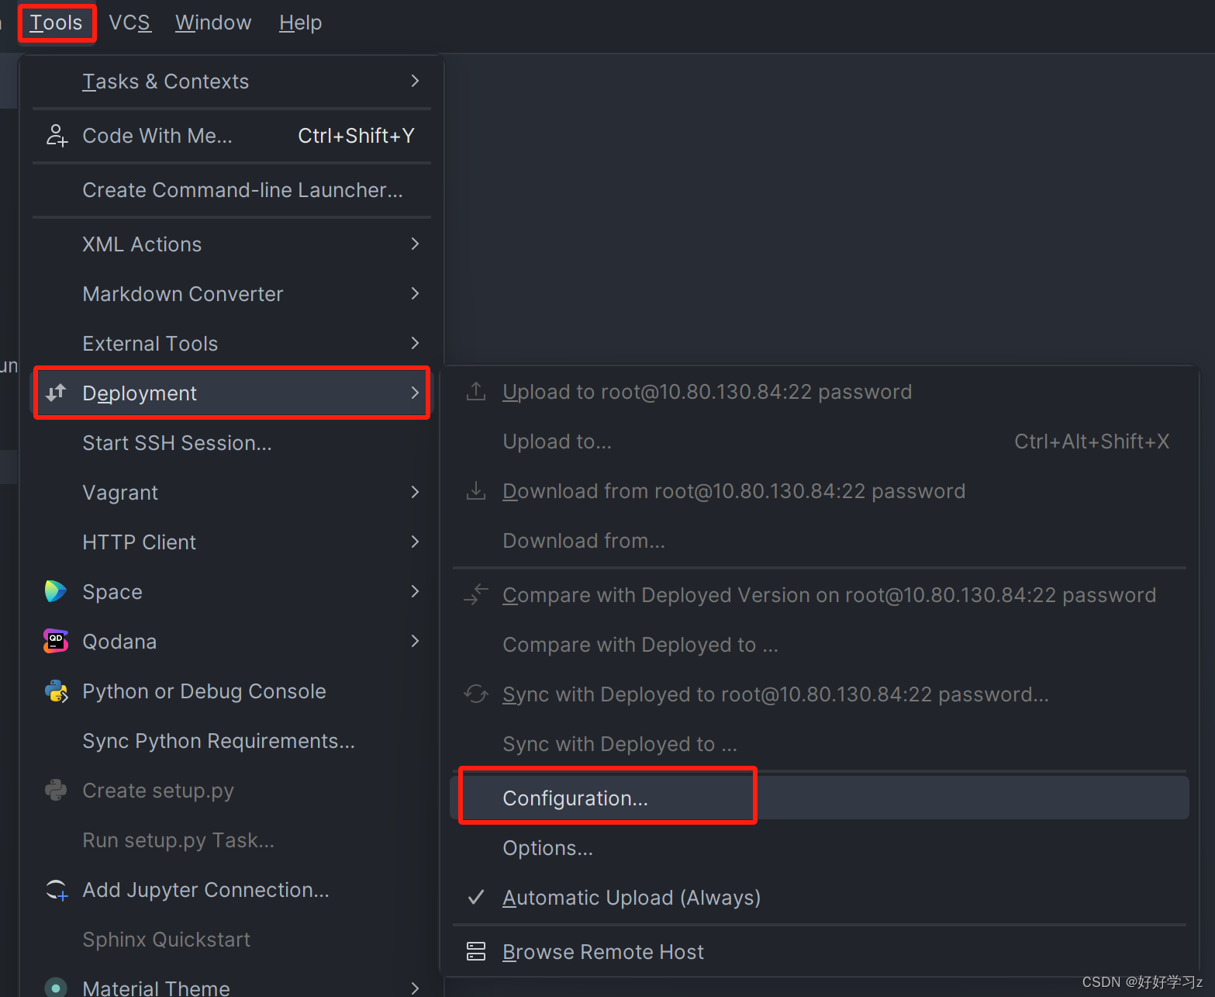1215x997 pixels.
Task: Expand the Tasks & Contexts submenu arrow
Action: [415, 81]
